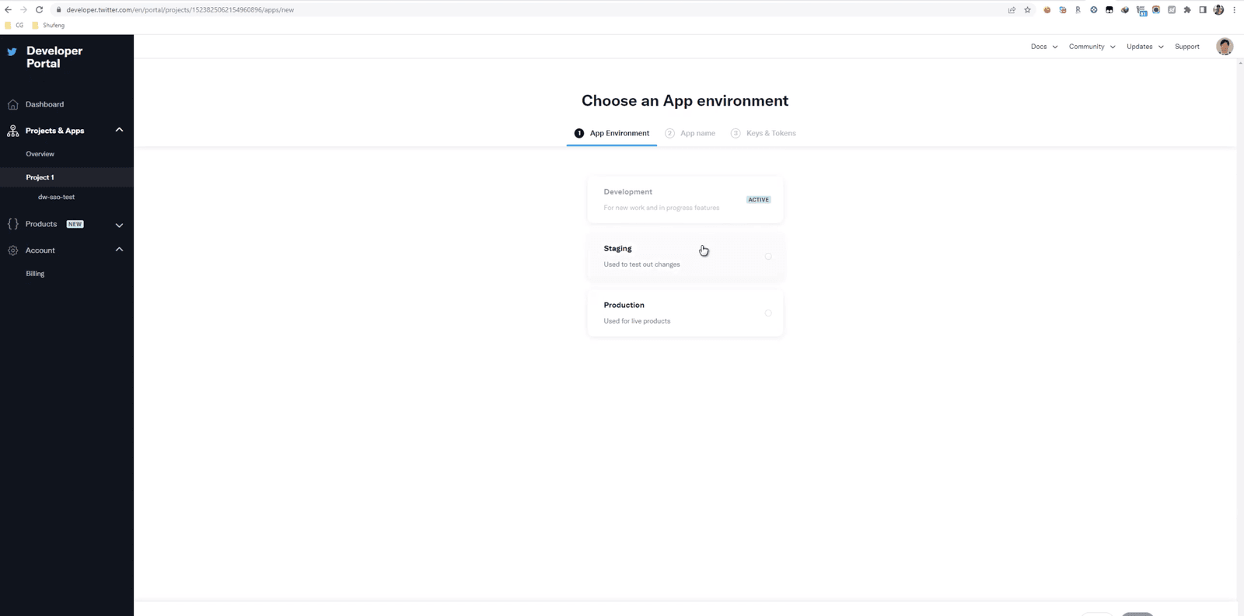Viewport: 1244px width, 616px height.
Task: Click the Twitter bird logo
Action: [x=12, y=52]
